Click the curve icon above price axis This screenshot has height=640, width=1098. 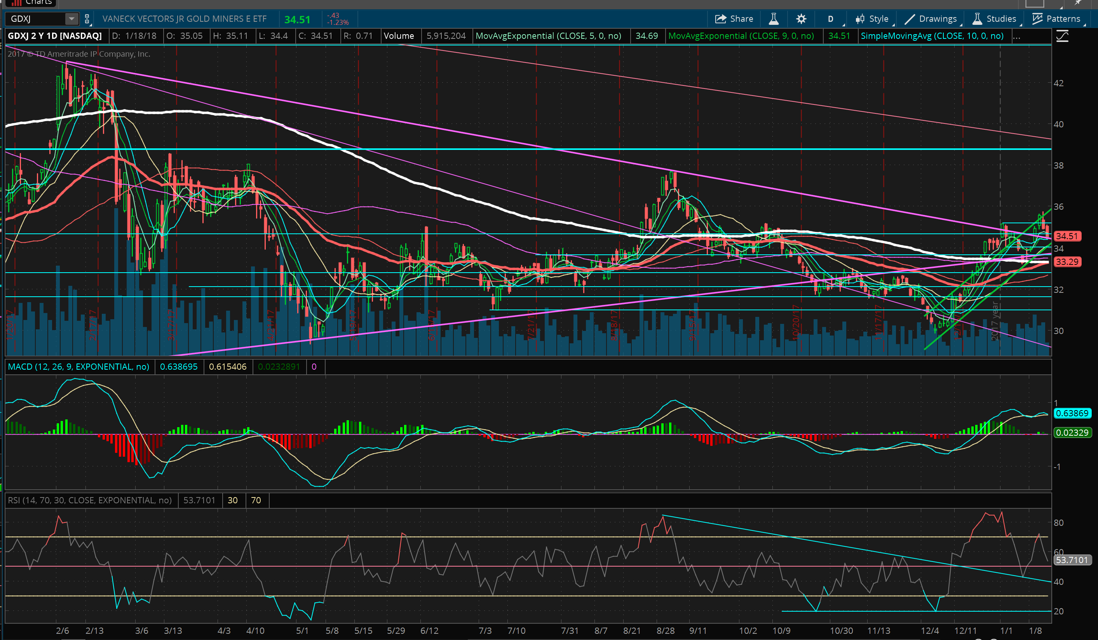(1062, 36)
